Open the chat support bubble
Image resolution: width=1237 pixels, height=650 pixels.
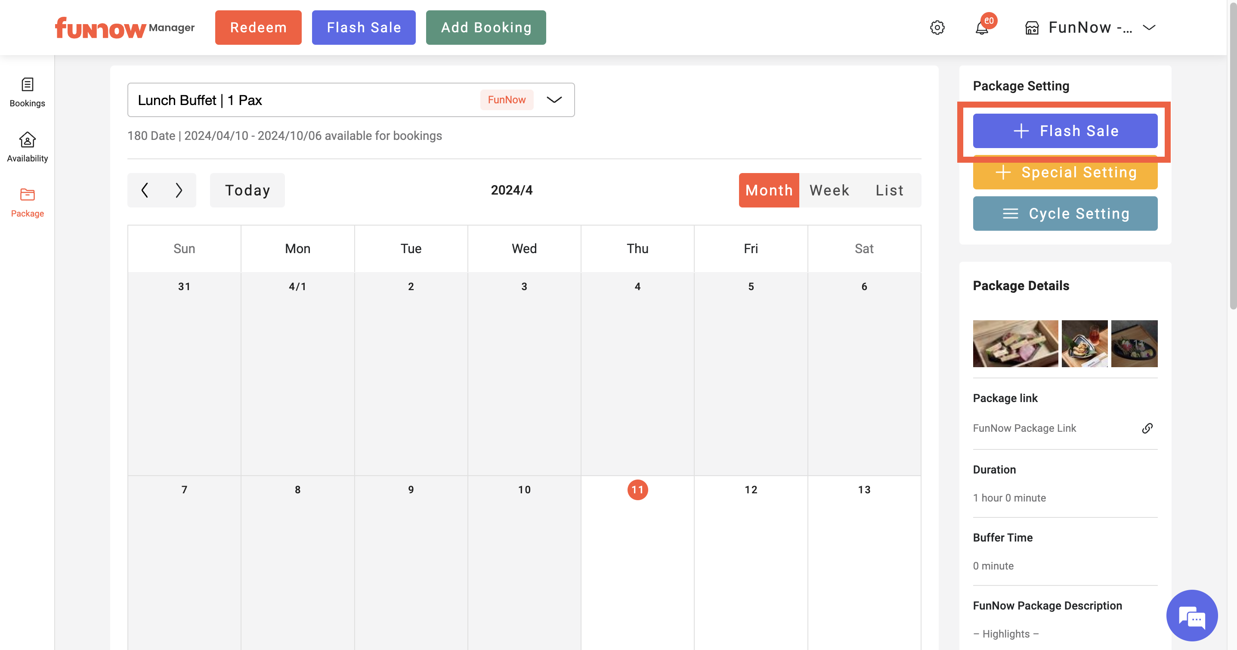point(1191,616)
